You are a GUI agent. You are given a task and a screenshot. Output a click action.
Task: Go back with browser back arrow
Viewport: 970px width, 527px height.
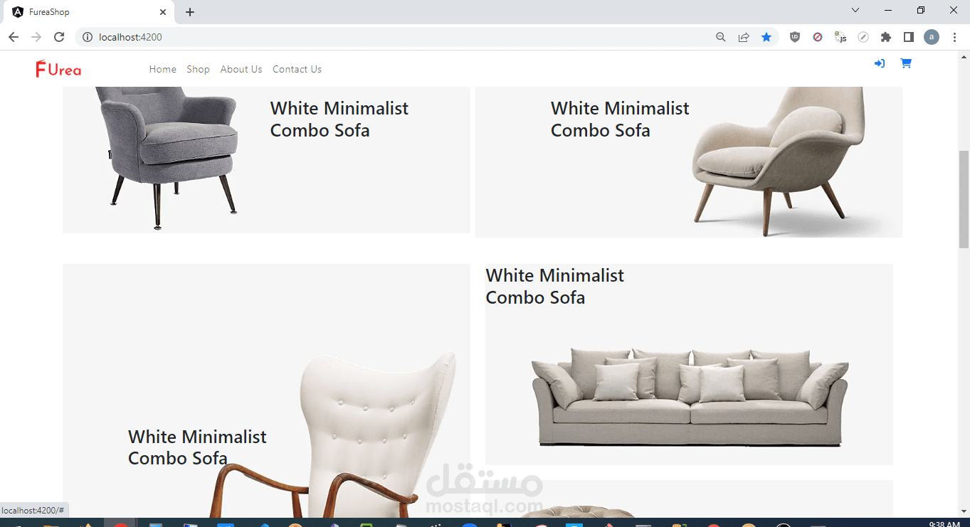coord(14,37)
